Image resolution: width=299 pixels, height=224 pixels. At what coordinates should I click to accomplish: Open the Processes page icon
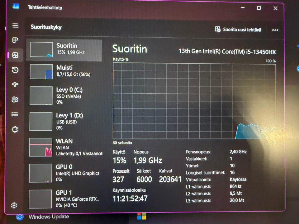15,40
